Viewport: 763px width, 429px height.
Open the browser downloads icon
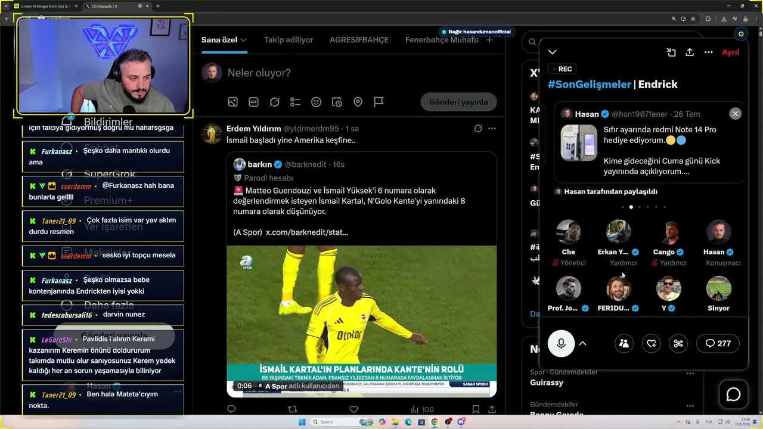point(724,19)
